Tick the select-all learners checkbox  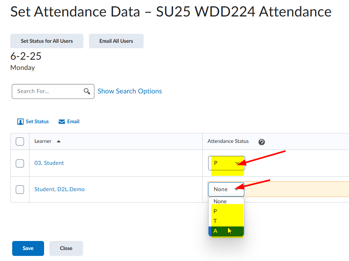20,141
